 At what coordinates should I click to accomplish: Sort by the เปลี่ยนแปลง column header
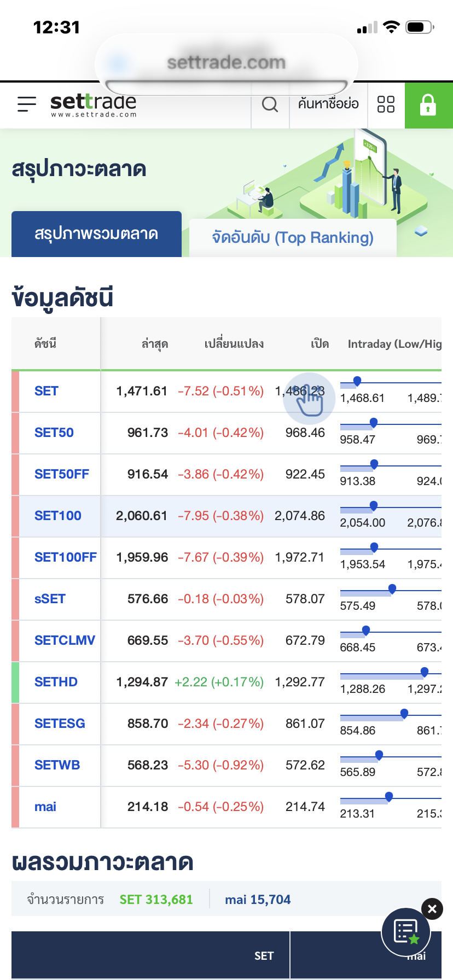[234, 344]
